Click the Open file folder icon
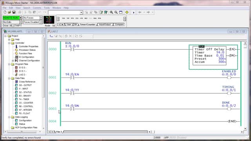The width and height of the screenshot is (251, 141). (x=9, y=12)
